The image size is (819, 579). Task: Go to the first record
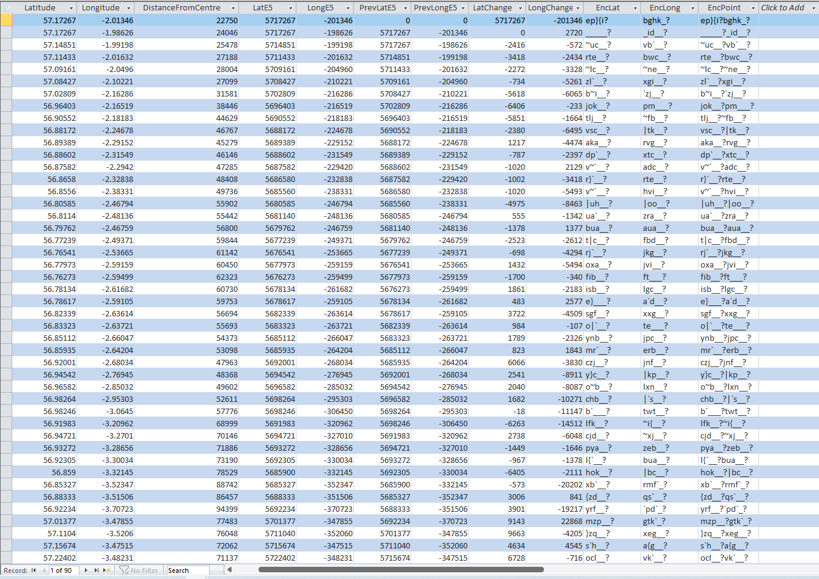pyautogui.click(x=34, y=570)
